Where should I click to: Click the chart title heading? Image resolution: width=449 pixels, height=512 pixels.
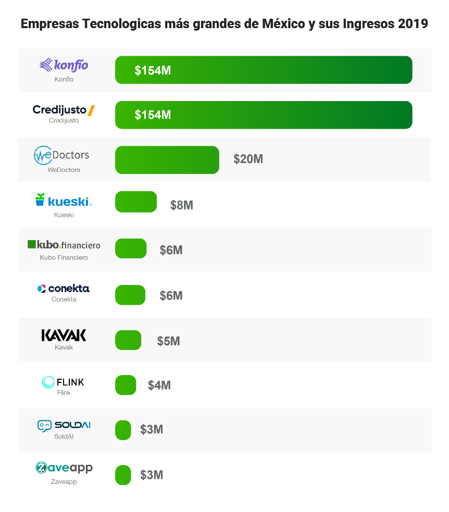click(x=224, y=24)
